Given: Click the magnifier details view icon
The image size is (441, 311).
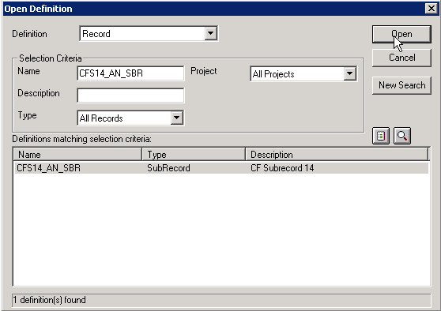Looking at the screenshot, I should coord(402,136).
